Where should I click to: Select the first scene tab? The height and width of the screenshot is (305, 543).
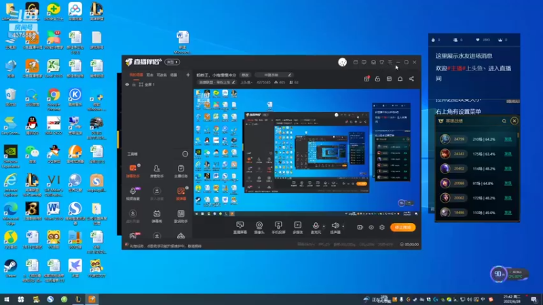136,75
